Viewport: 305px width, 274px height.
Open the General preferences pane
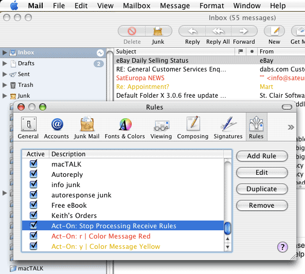28,127
